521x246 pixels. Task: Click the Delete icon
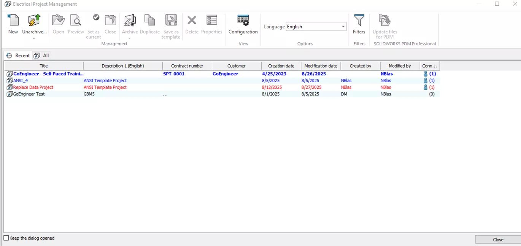[191, 21]
